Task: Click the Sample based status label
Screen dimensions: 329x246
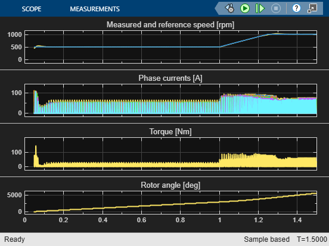Action: point(266,239)
